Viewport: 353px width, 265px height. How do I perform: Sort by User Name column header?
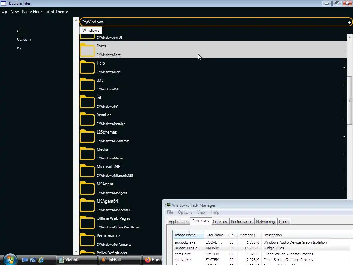pyautogui.click(x=215, y=235)
